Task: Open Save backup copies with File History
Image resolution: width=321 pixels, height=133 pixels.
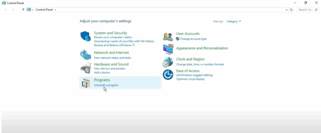Action: [124, 41]
